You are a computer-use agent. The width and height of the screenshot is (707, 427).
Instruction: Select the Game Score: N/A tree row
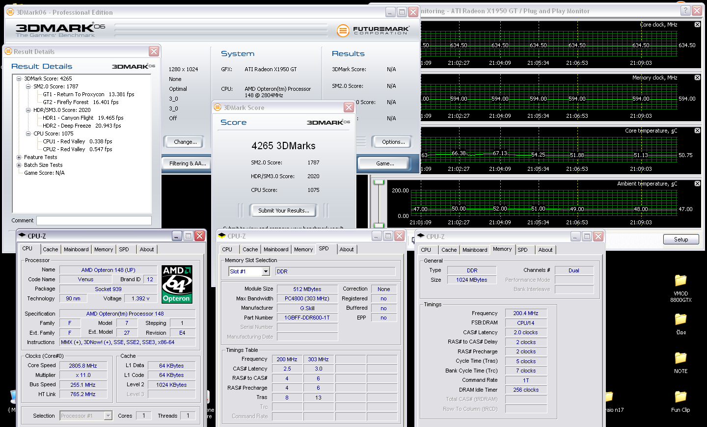coord(44,173)
